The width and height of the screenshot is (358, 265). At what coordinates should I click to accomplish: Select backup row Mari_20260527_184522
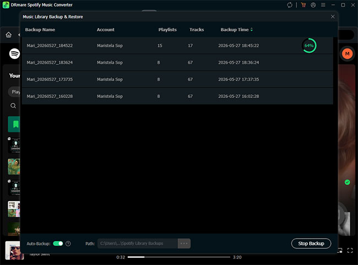[177, 46]
